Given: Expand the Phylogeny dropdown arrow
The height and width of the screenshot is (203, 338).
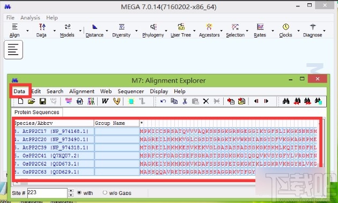Looking at the screenshot, I should [166, 31].
